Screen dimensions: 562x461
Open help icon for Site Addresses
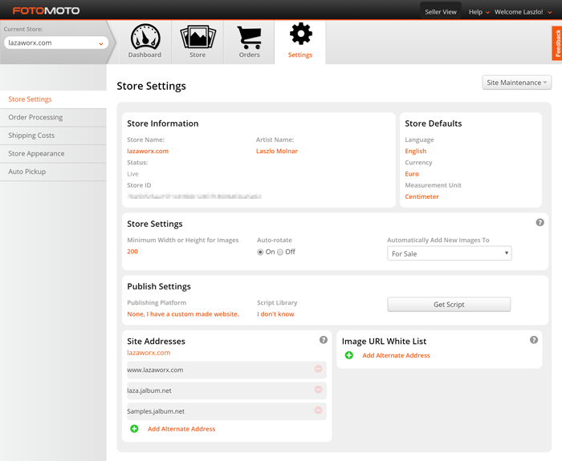pos(324,340)
